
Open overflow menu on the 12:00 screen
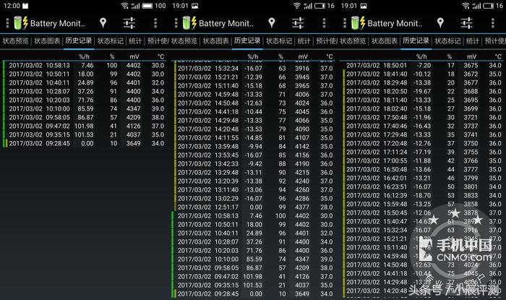point(155,23)
